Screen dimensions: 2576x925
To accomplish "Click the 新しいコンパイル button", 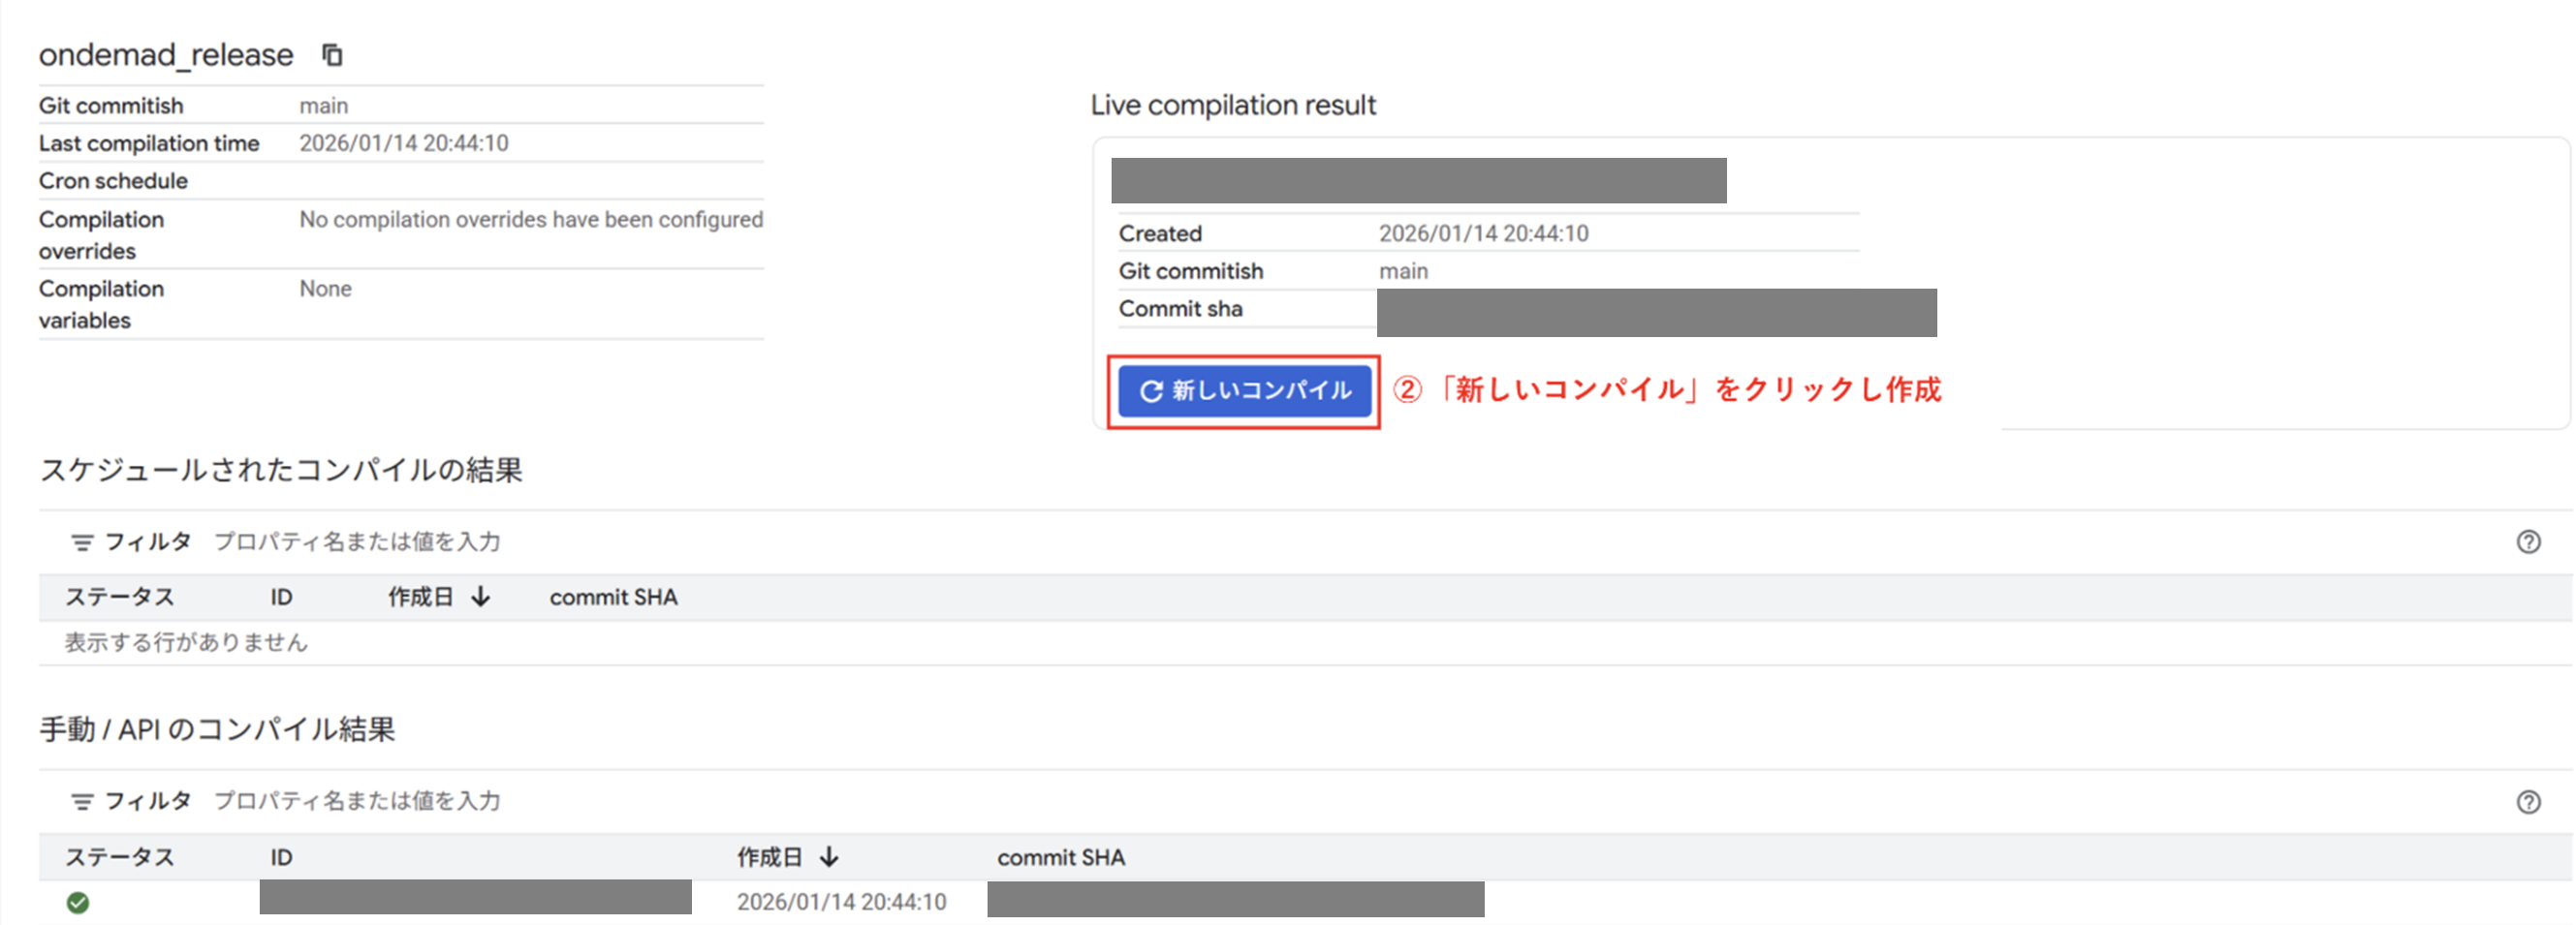I will 1243,390.
